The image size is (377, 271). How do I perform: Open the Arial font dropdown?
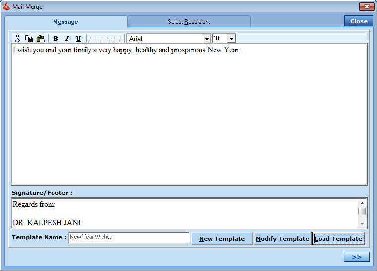click(207, 39)
